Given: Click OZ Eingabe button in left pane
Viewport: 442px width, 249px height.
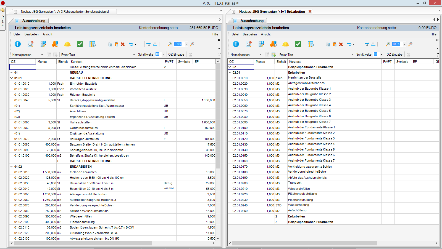Looking at the screenshot, I should (x=176, y=55).
